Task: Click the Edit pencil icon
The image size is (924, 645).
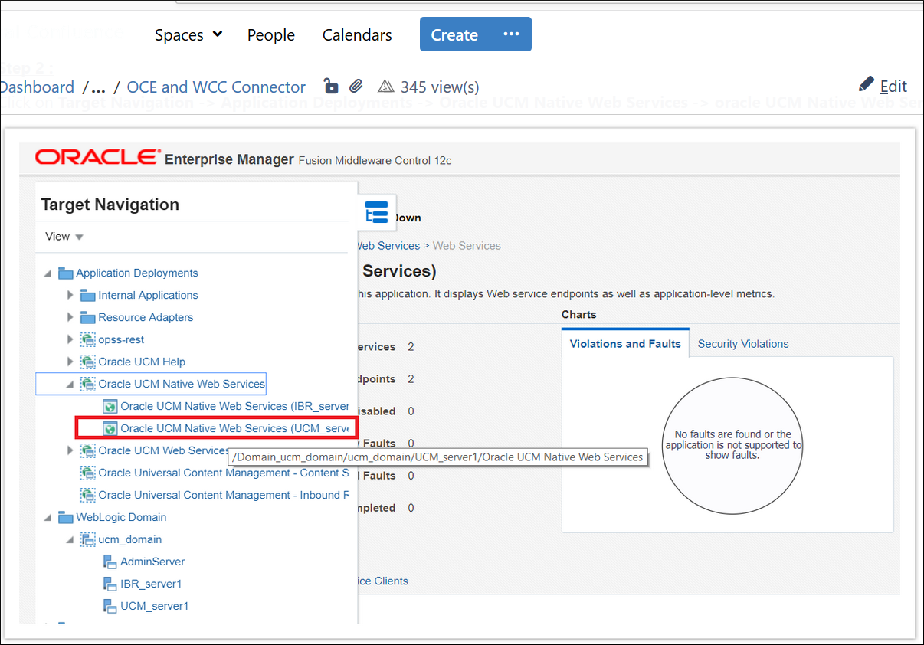Action: pos(867,83)
